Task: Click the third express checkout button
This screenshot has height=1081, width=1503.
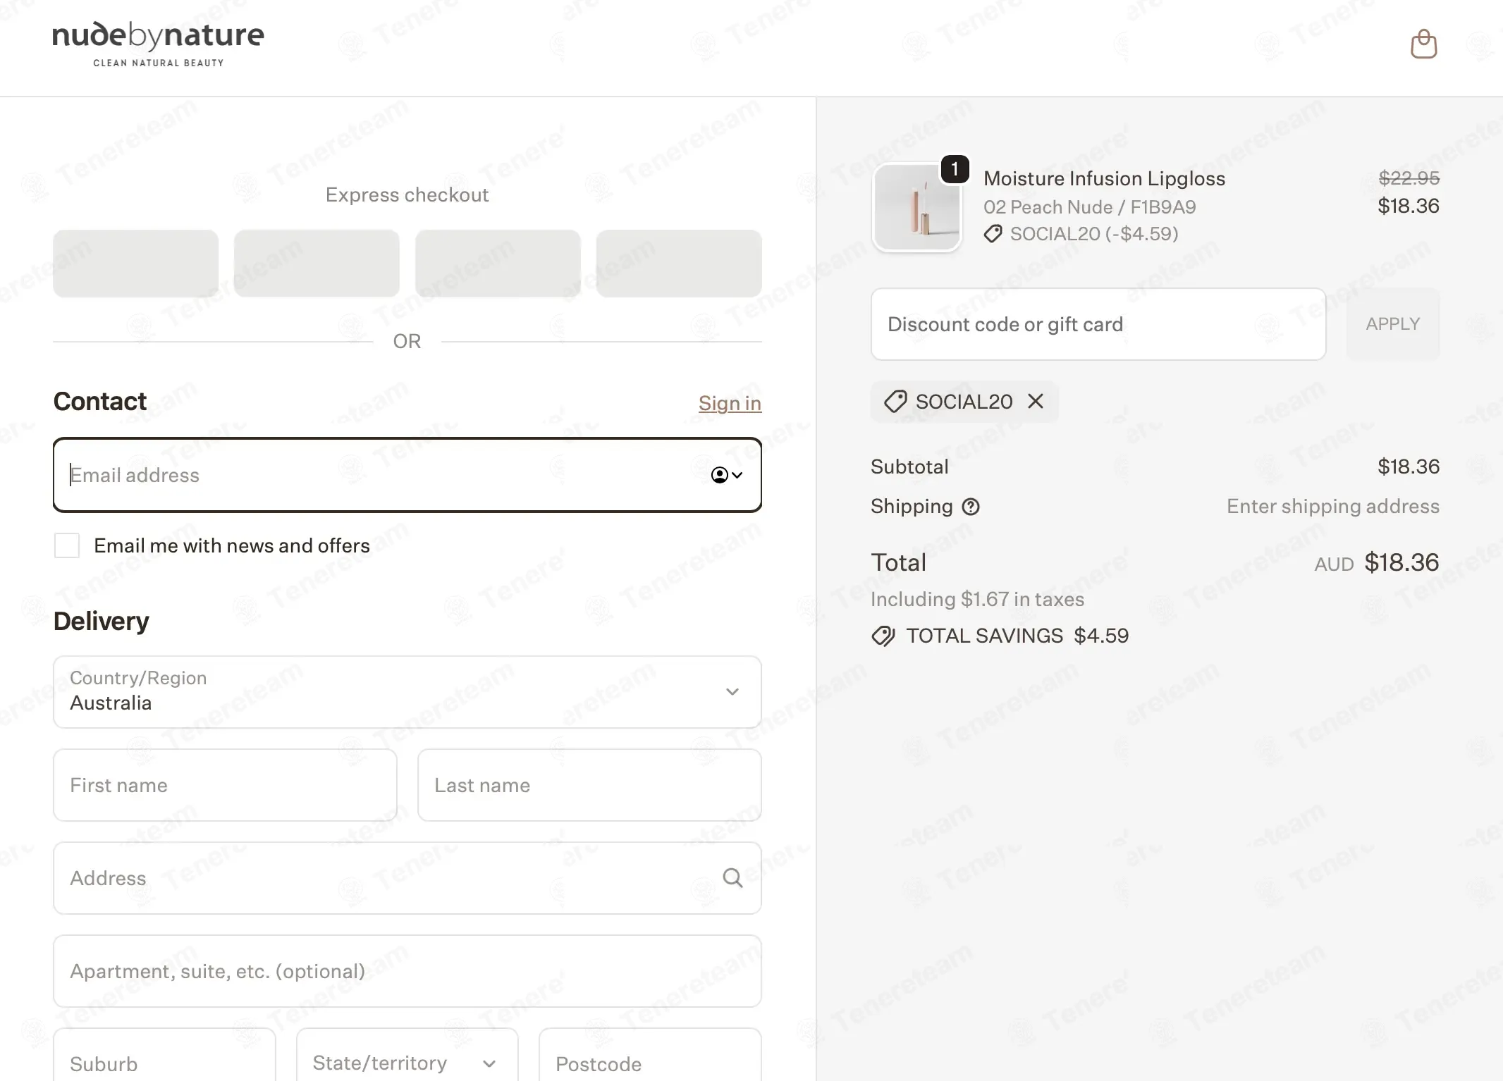Action: coord(498,264)
